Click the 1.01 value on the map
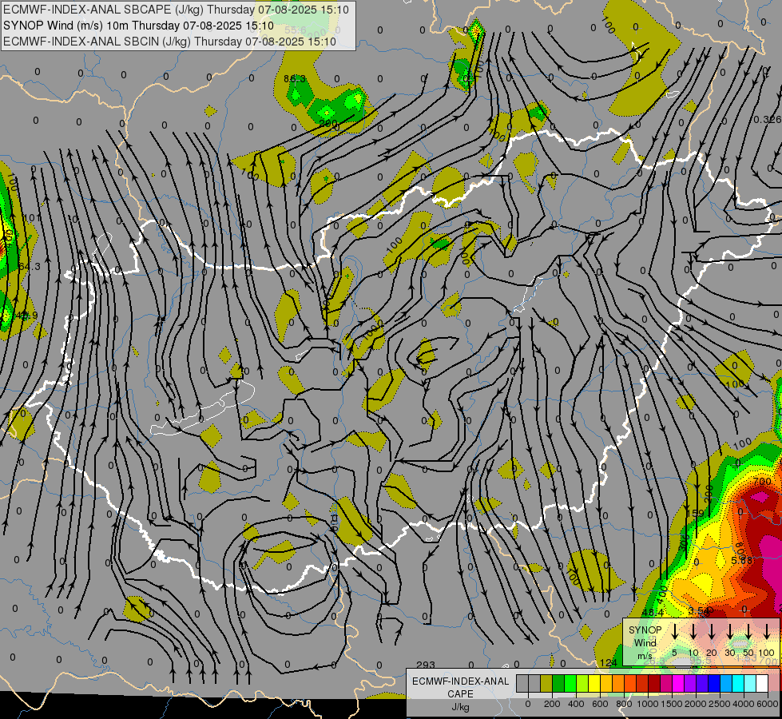 point(31,217)
